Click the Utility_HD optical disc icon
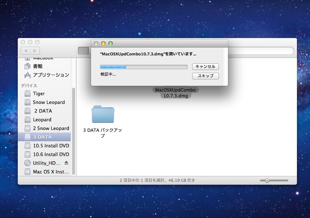Image resolution: width=310 pixels, height=218 pixels. [28, 163]
